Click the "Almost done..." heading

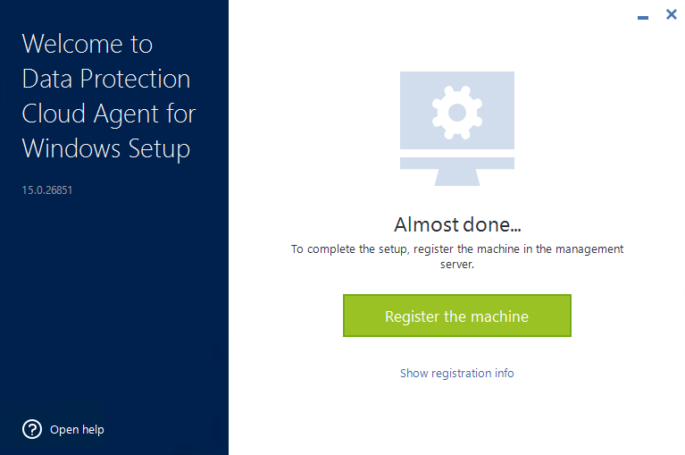[x=457, y=224]
